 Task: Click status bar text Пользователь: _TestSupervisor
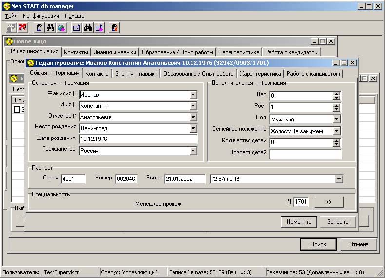tap(41, 272)
